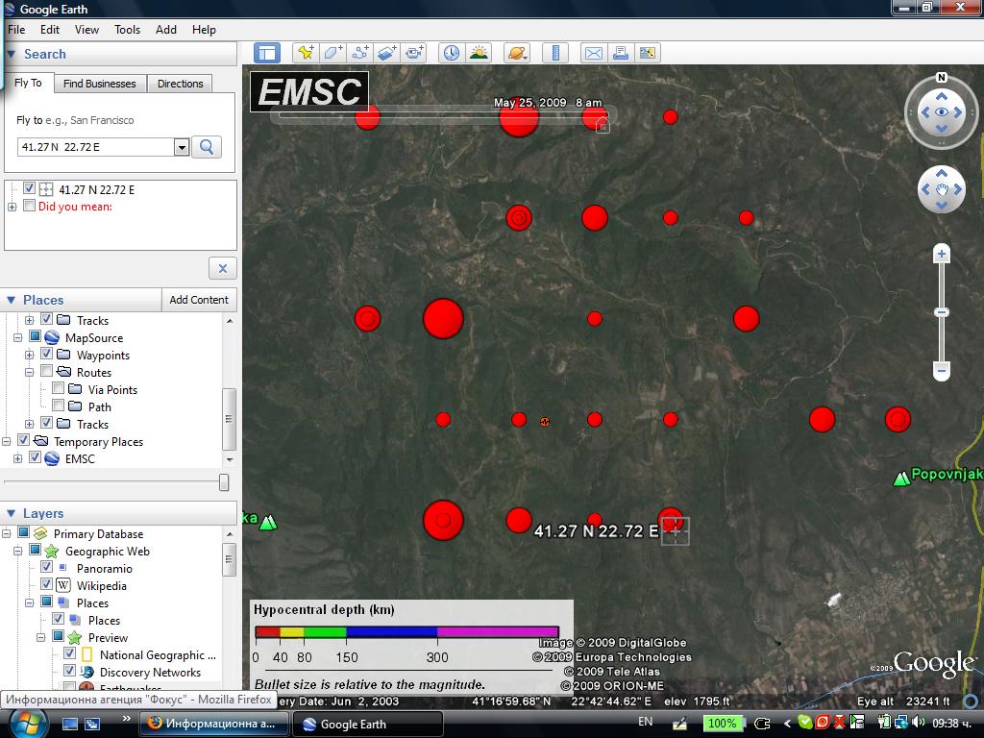This screenshot has height=738, width=984.
Task: Open the File menu
Action: [x=16, y=30]
